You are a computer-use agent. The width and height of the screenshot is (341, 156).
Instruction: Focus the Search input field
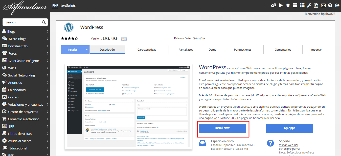tap(23, 22)
